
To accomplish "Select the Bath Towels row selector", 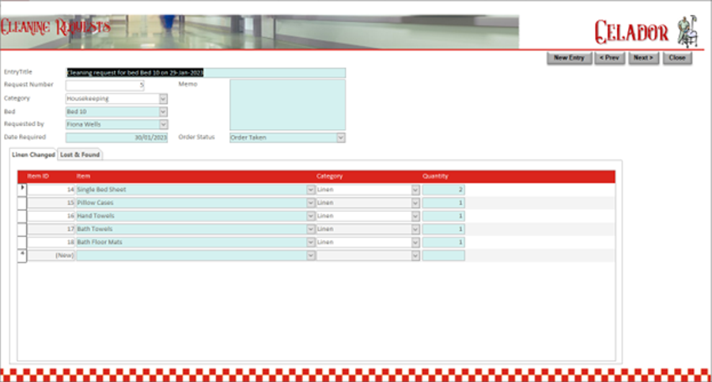I will tap(22, 229).
